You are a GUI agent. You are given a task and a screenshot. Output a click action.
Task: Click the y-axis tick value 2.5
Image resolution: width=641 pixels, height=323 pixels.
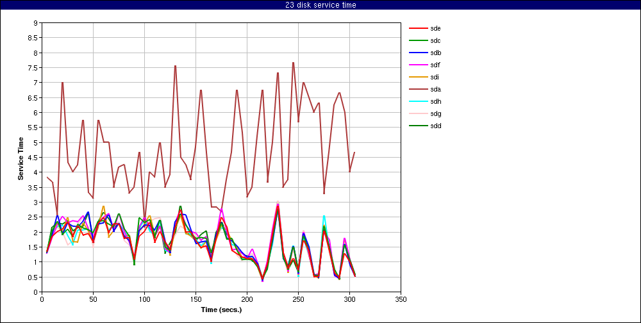click(34, 217)
